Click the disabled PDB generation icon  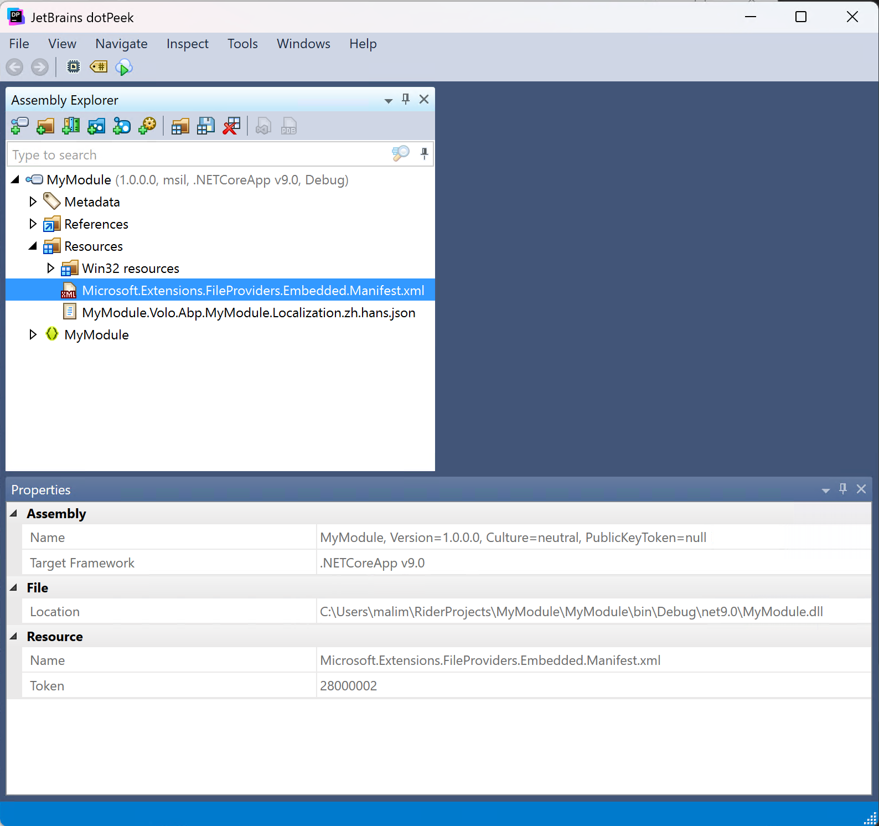click(289, 126)
